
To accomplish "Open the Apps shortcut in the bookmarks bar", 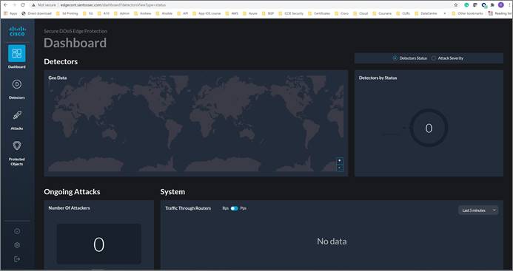I will point(11,13).
